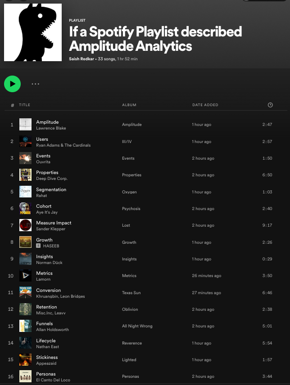290x385 pixels.
Task: Click the green Play button
Action: (x=12, y=84)
